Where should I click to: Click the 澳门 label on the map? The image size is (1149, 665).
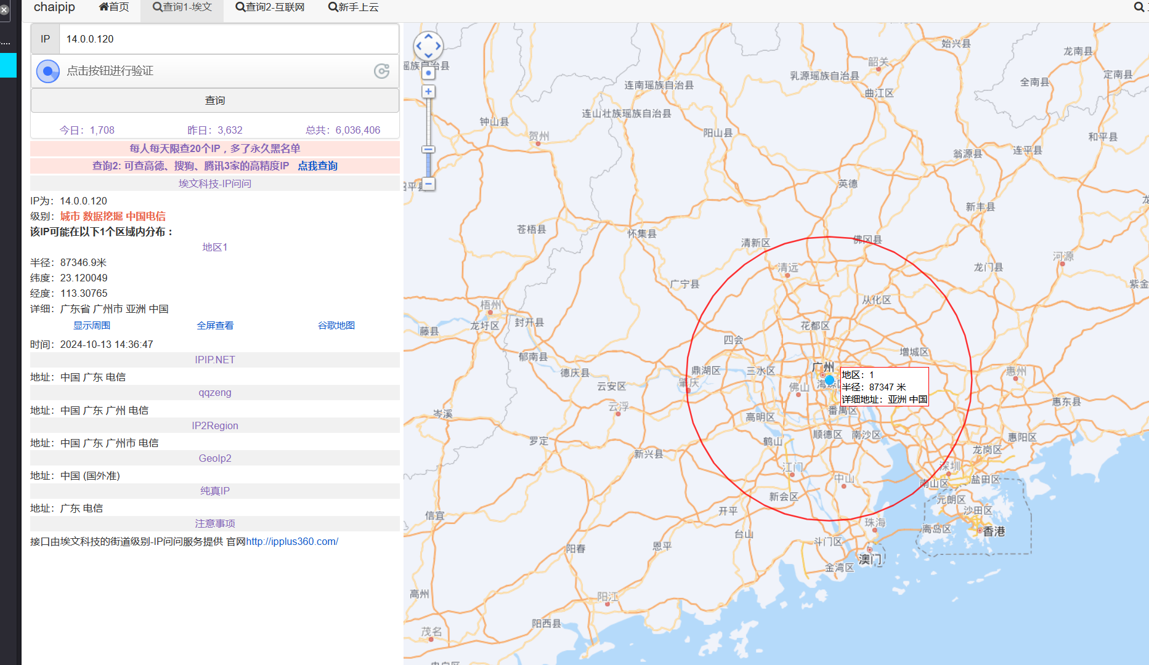[871, 559]
